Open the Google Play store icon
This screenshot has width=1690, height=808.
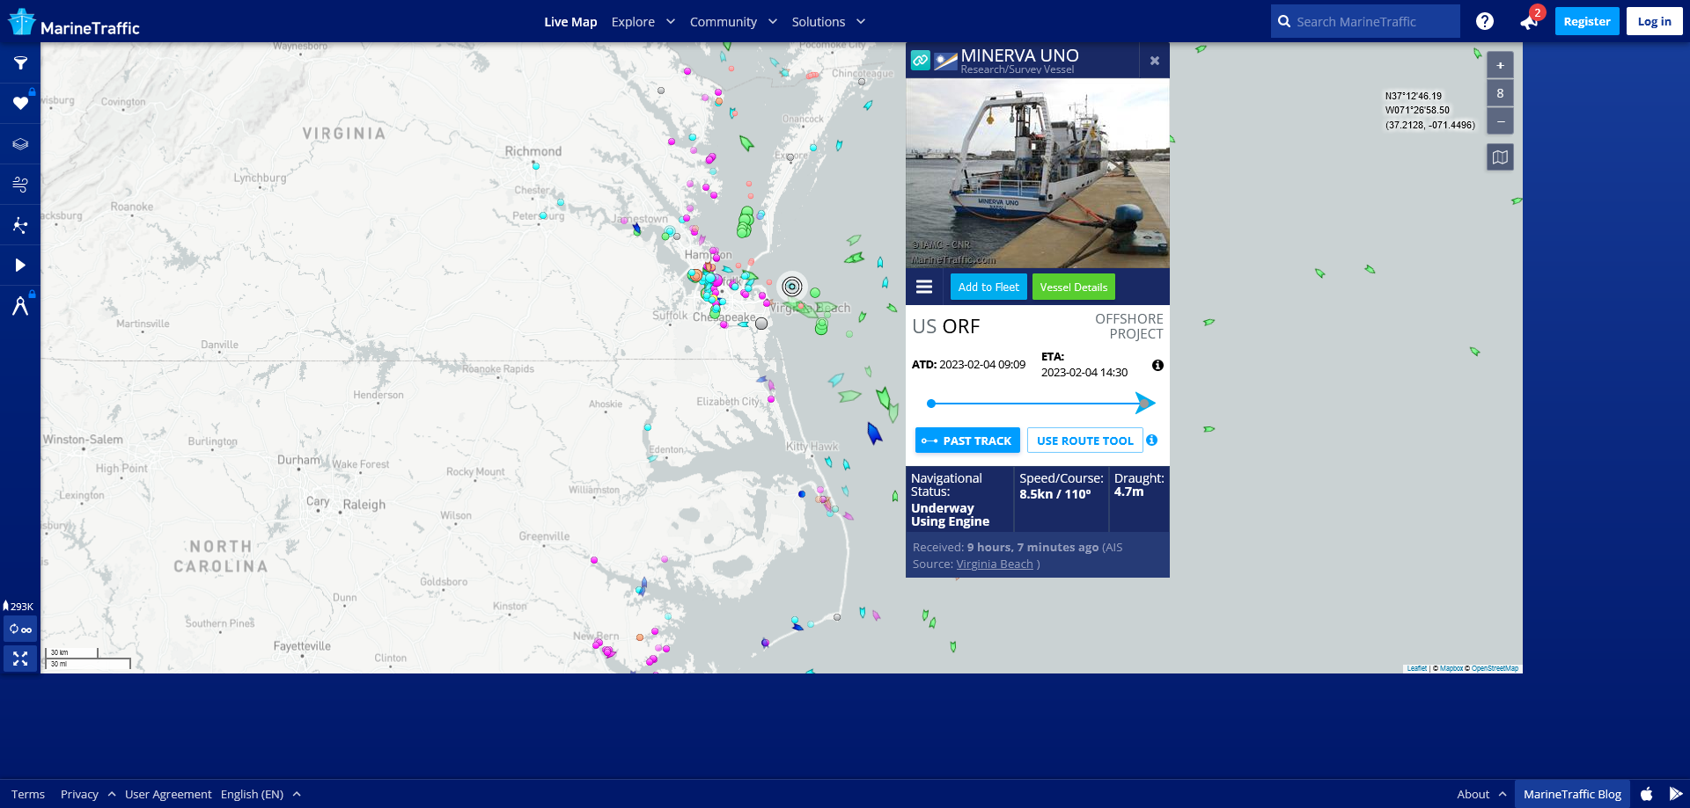click(1675, 794)
